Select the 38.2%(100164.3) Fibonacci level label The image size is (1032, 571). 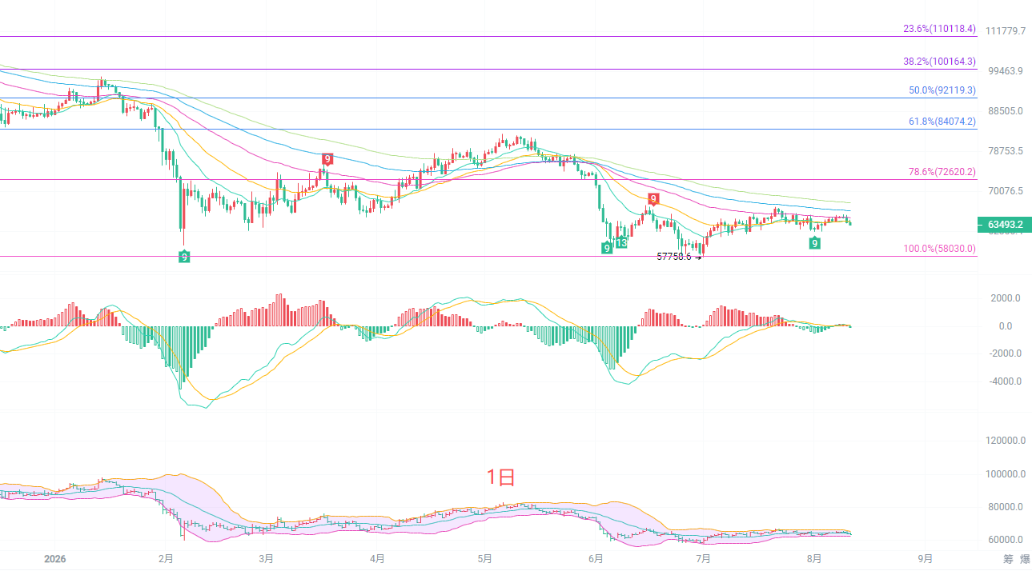(940, 62)
